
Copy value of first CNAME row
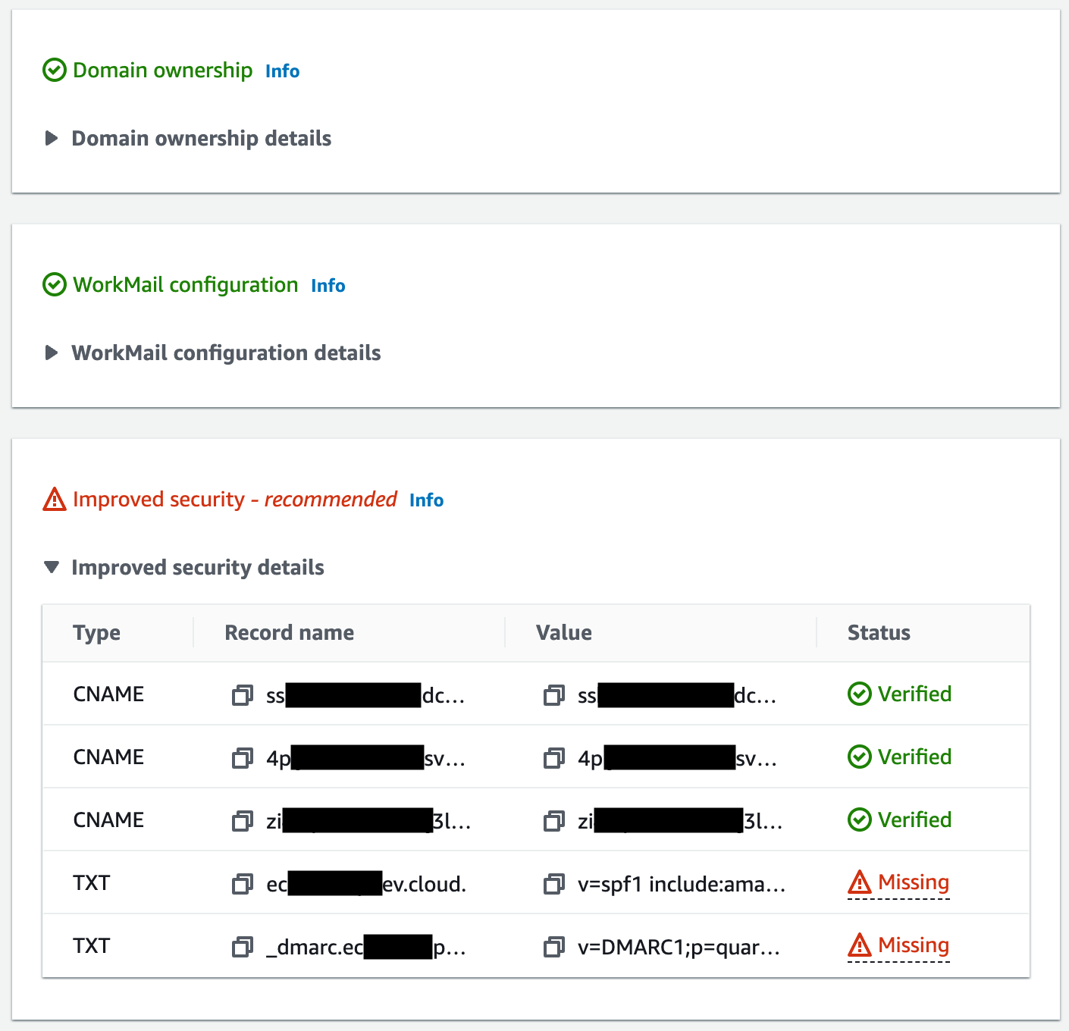[554, 695]
